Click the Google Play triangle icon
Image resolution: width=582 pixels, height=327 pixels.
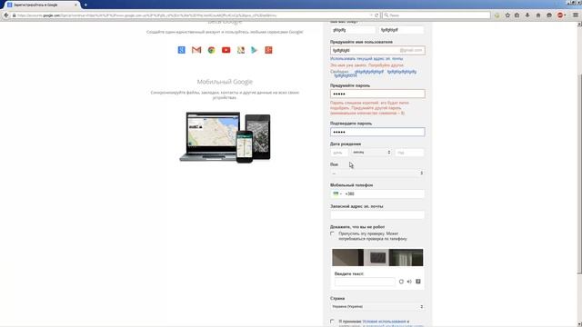pyautogui.click(x=255, y=50)
